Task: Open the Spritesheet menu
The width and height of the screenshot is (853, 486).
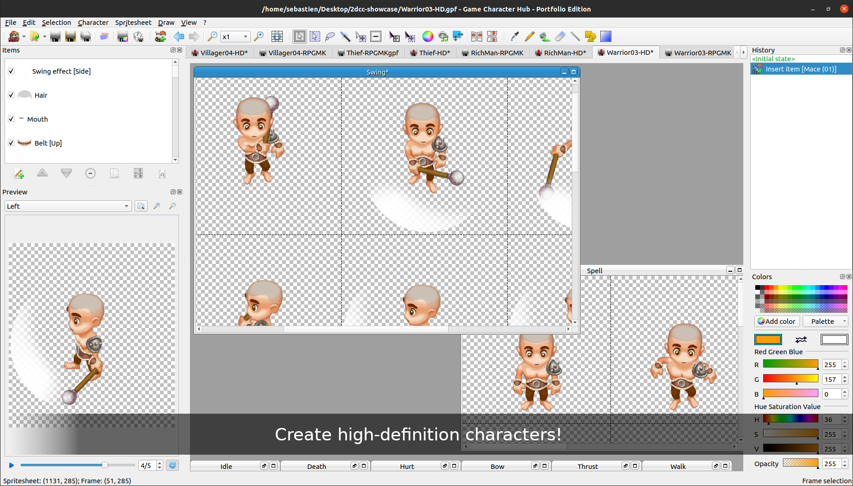Action: point(133,22)
